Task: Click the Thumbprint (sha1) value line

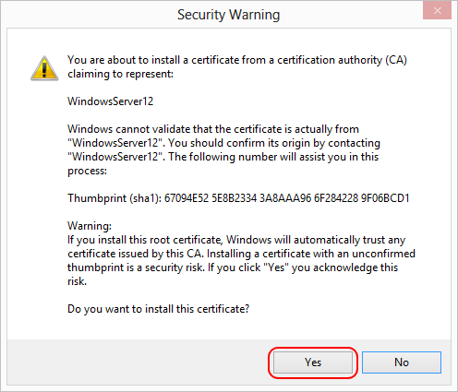Action: pyautogui.click(x=238, y=198)
